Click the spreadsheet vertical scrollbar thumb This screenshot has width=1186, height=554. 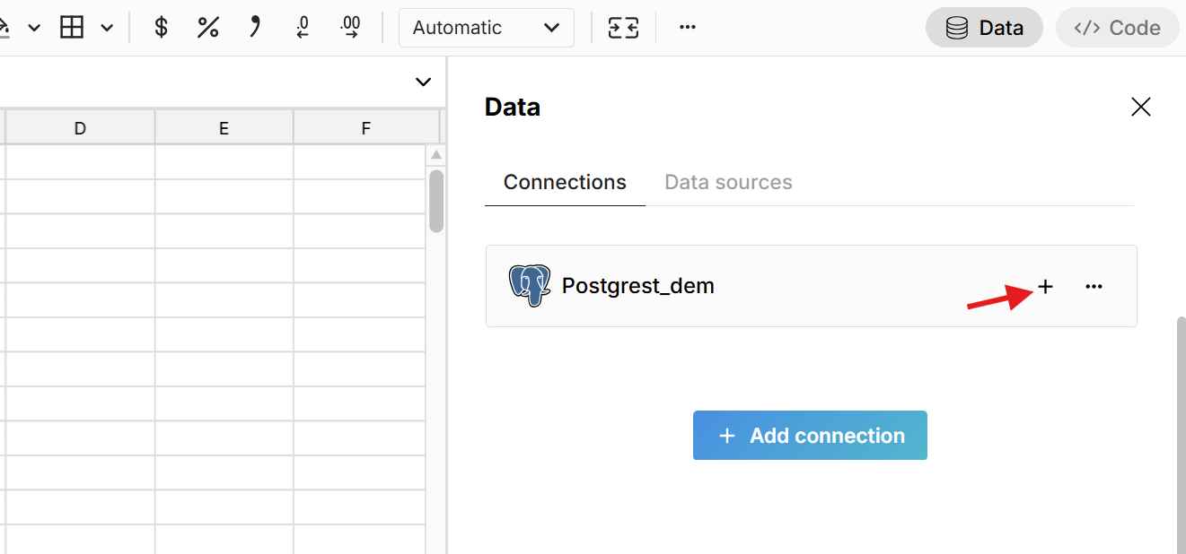[x=436, y=201]
